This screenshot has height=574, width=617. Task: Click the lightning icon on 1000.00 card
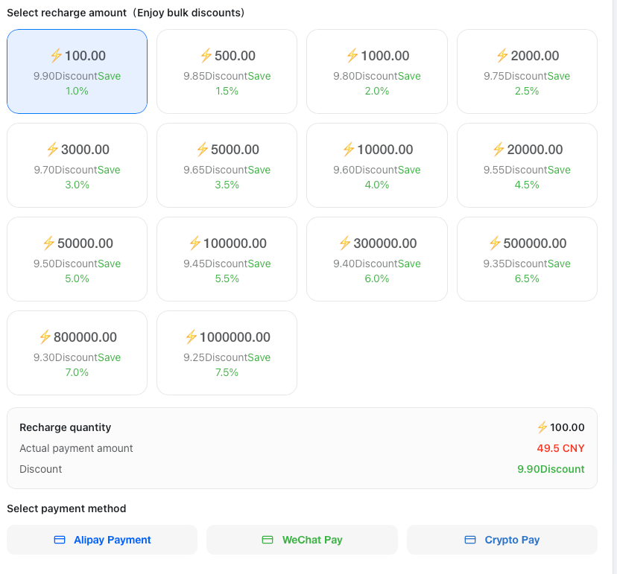pyautogui.click(x=352, y=55)
